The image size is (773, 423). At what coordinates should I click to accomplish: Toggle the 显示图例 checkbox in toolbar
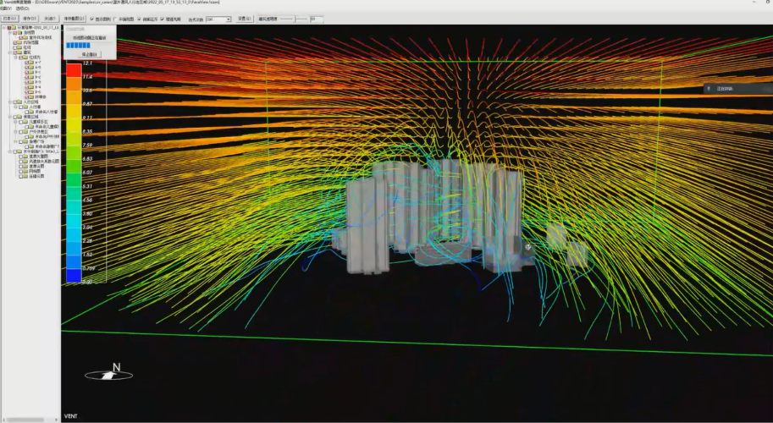[x=92, y=19]
